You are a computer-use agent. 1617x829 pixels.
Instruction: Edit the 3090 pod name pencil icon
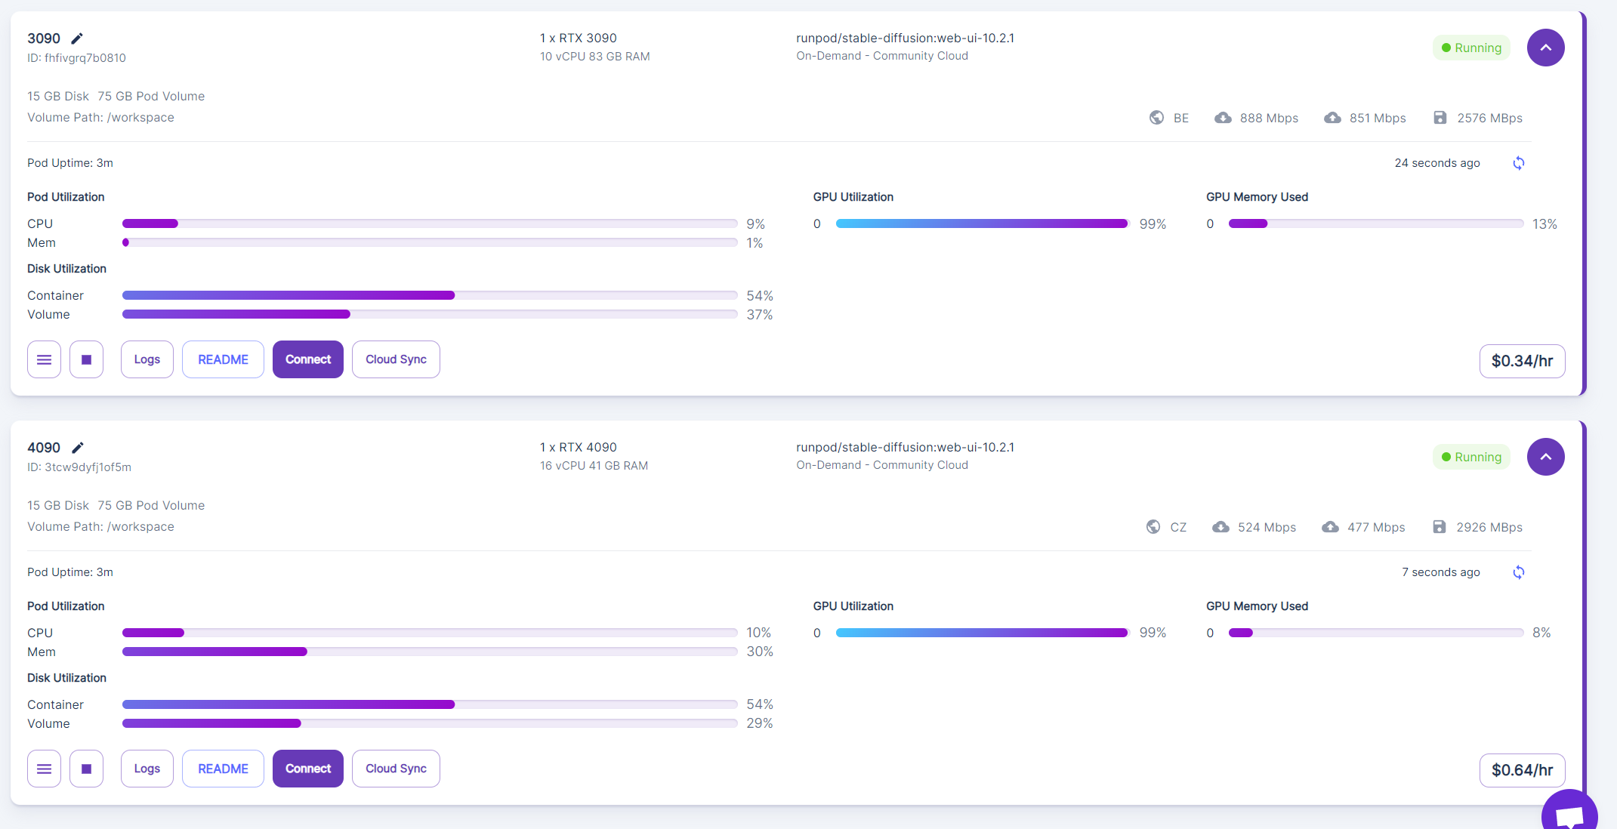[x=77, y=39]
